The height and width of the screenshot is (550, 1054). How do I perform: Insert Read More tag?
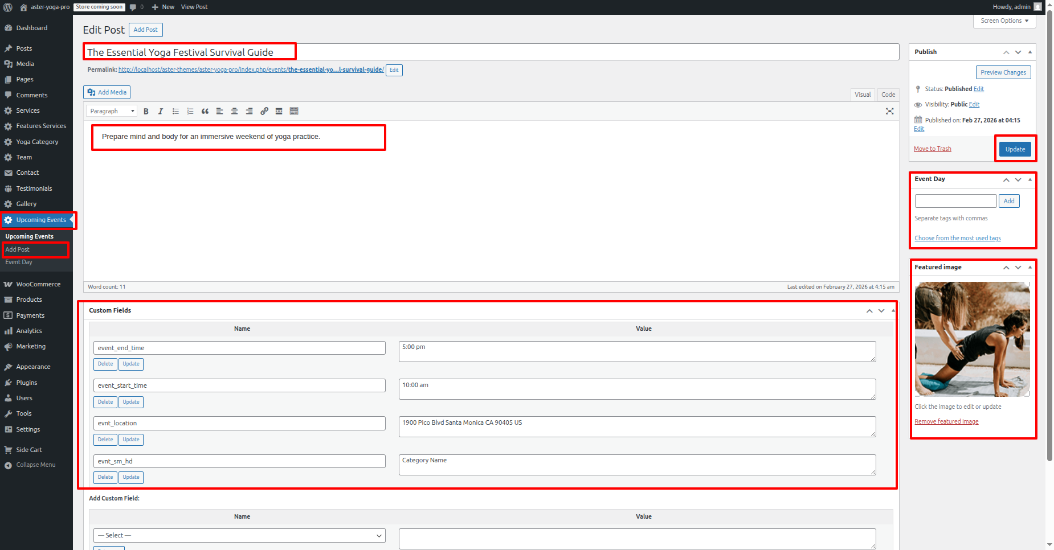(x=279, y=112)
